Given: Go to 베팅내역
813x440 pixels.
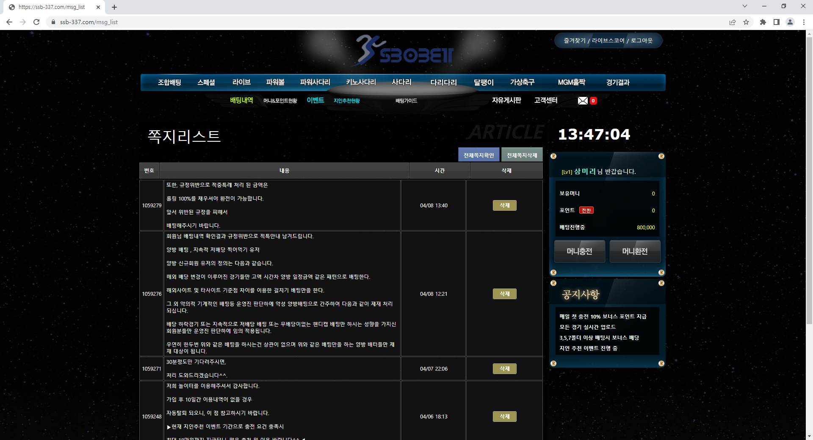Looking at the screenshot, I should [x=241, y=100].
